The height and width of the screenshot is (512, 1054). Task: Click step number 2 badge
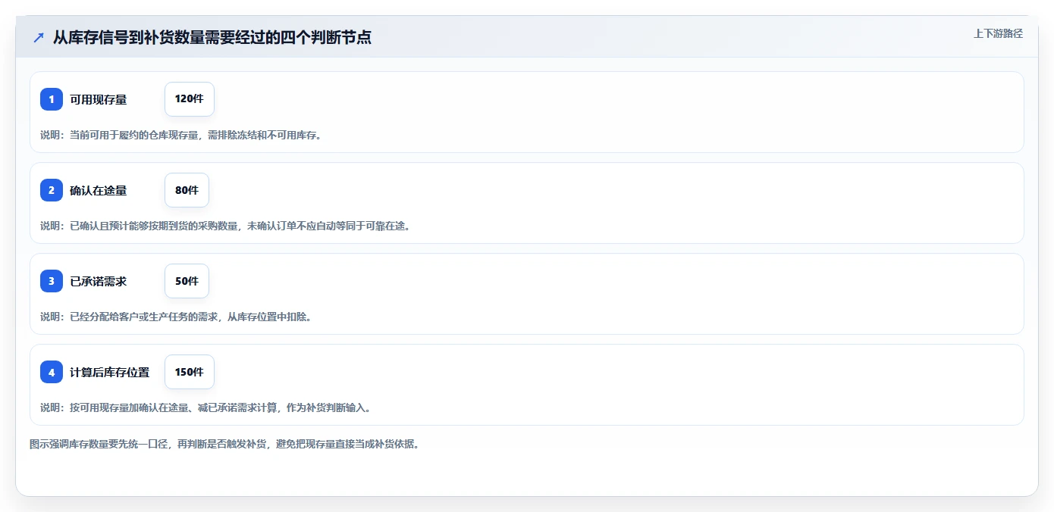click(52, 190)
